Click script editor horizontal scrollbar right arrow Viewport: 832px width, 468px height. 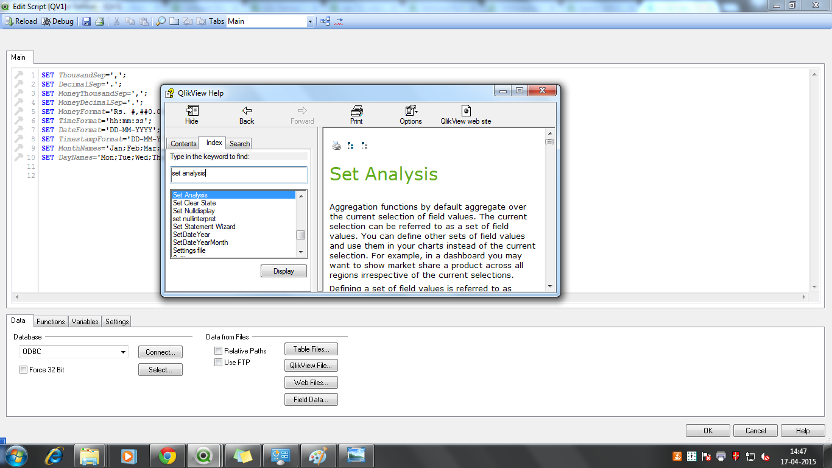pyautogui.click(x=804, y=297)
